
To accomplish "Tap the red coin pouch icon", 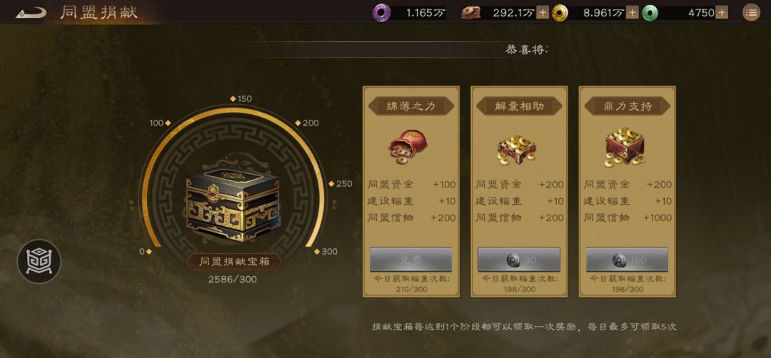I will click(x=408, y=145).
